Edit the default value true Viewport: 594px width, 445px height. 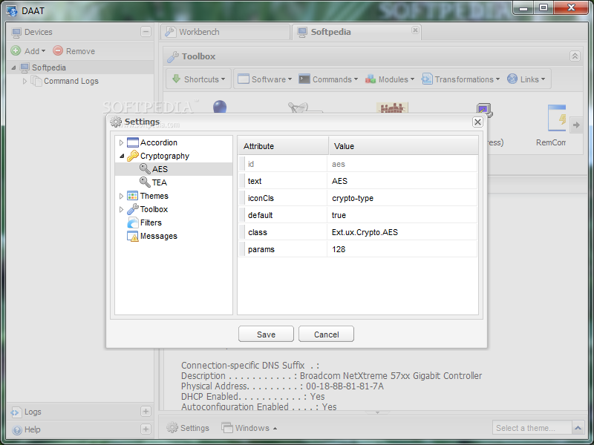click(x=402, y=215)
